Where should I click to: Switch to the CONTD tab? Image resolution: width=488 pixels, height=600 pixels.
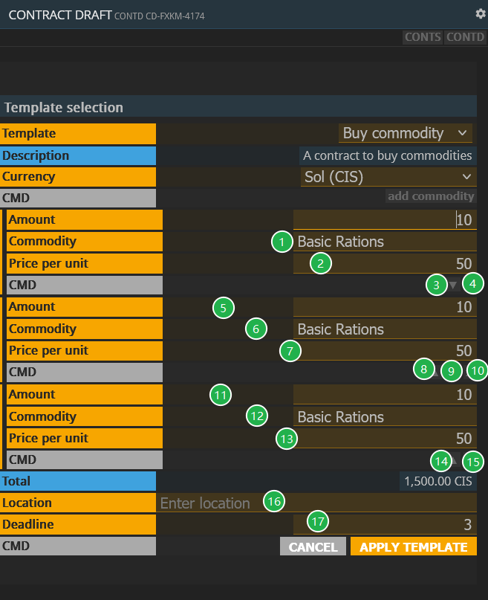tap(465, 37)
